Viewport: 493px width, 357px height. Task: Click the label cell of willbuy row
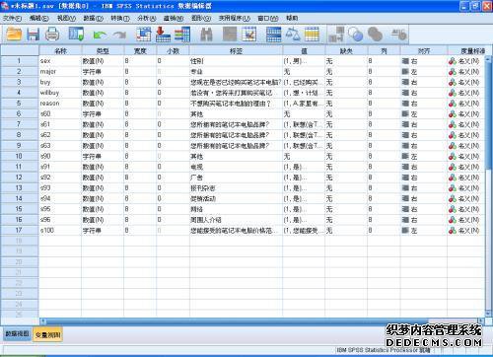coord(236,93)
